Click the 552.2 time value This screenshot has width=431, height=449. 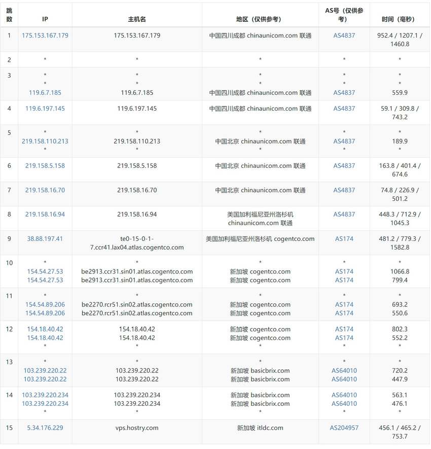pyautogui.click(x=400, y=338)
